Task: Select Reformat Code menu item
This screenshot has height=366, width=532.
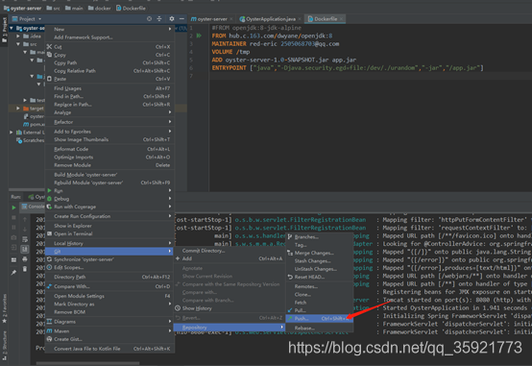Action: [109, 149]
